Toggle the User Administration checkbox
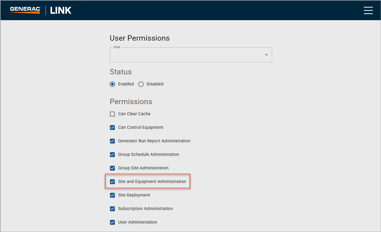Viewport: 381px width, 232px height. point(112,222)
